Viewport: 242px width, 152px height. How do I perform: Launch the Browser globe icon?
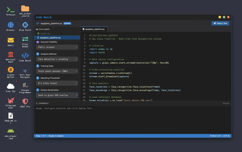tap(11, 25)
